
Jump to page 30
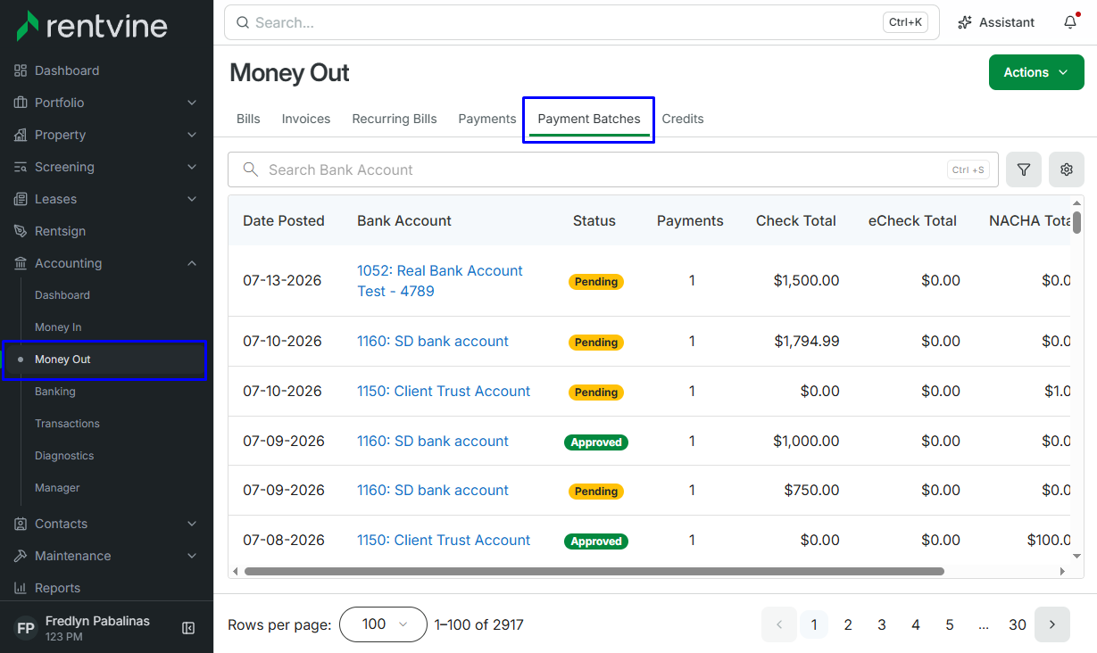(1018, 624)
